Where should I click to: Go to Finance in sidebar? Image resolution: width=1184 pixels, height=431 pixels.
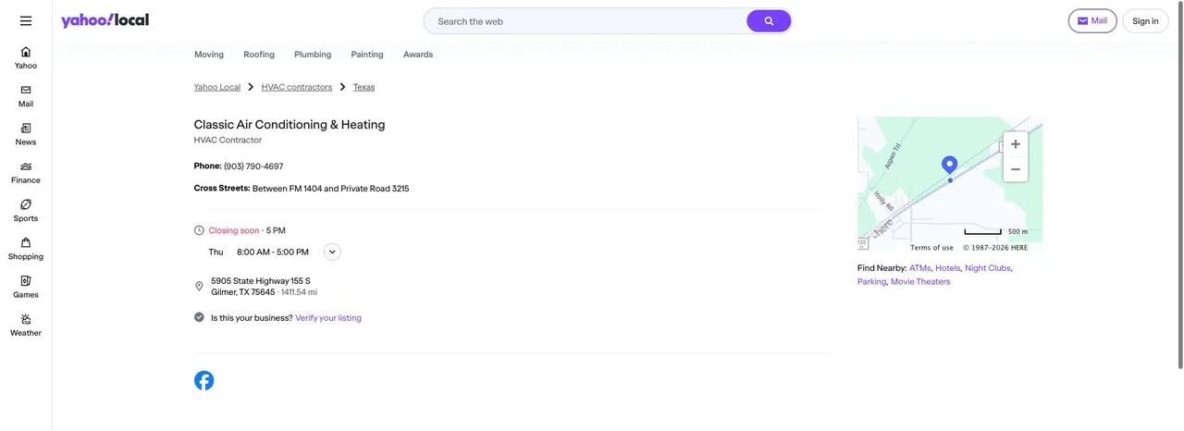coord(26,172)
